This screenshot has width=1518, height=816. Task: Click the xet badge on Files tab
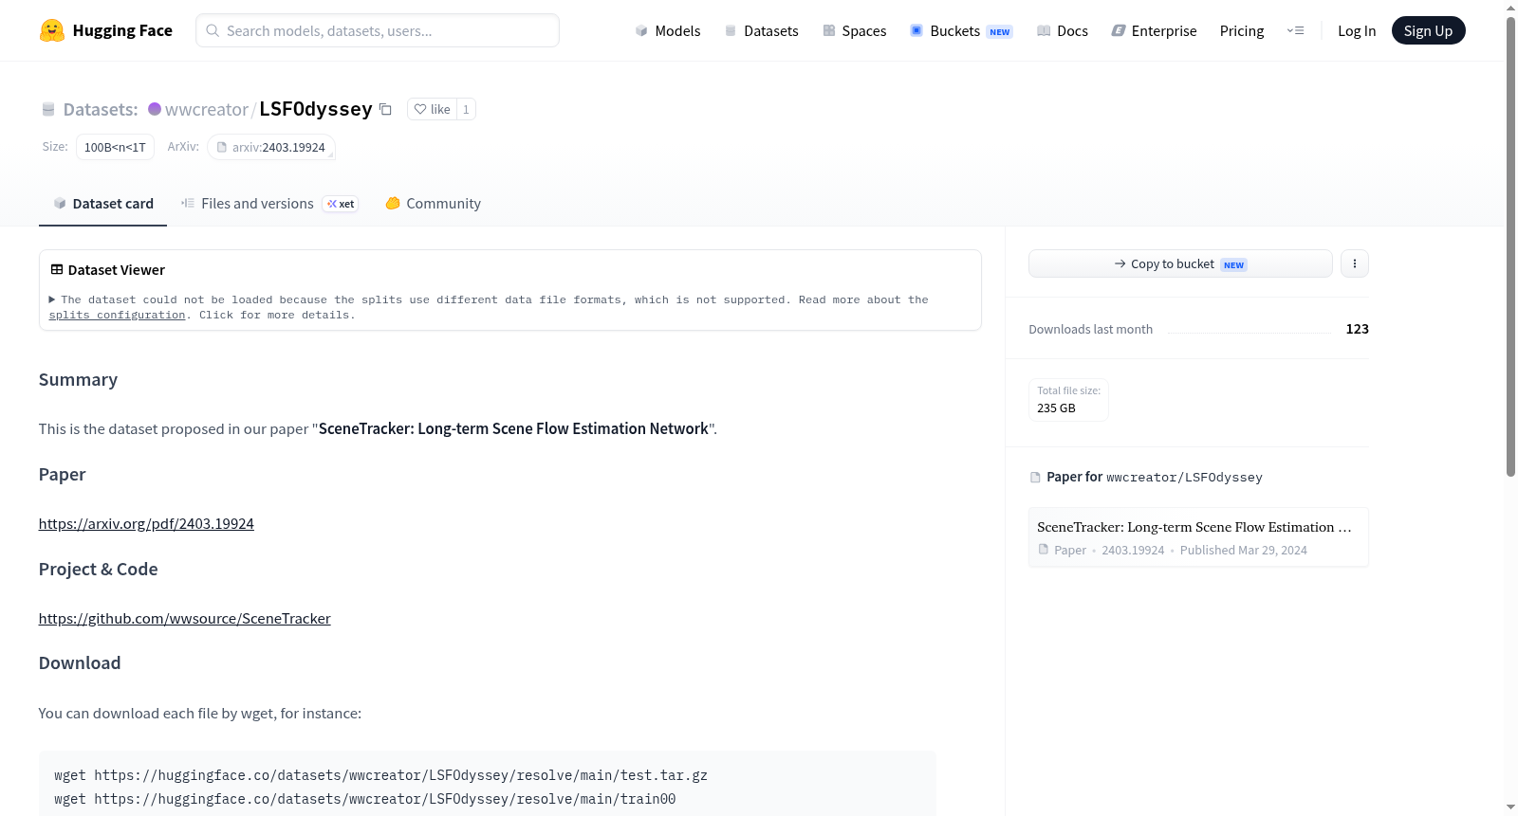[x=341, y=204]
